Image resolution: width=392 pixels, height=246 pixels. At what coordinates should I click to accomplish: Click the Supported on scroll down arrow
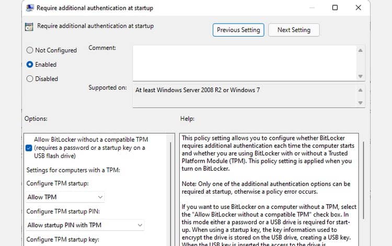pos(360,103)
